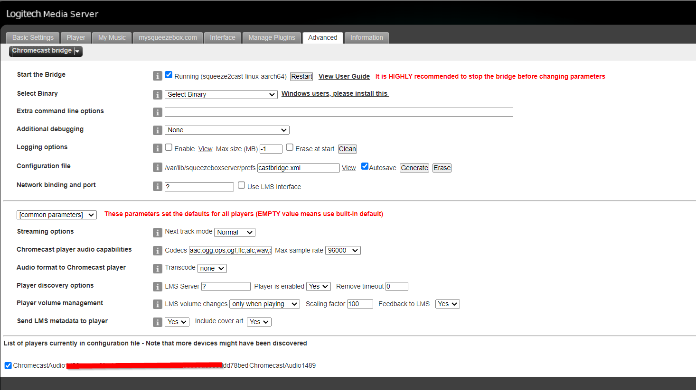Click info icon for Streaming options
This screenshot has width=696, height=390.
pos(158,233)
